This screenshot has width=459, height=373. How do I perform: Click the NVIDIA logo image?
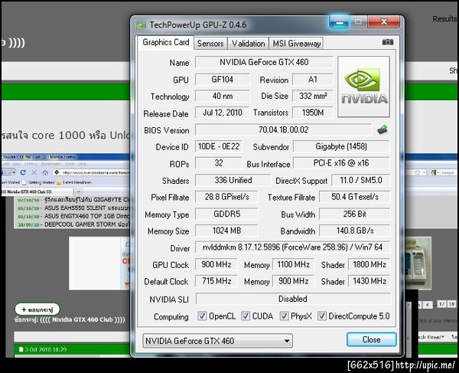tap(364, 87)
